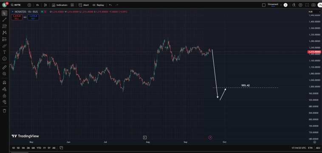Click the red SELL 1,215.8 button
322x153 pixels.
[17, 17]
